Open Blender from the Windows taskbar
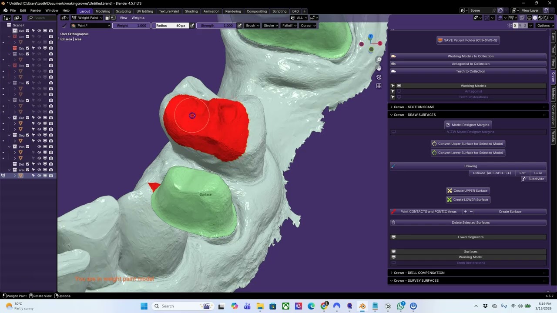557x313 pixels. tap(362, 306)
